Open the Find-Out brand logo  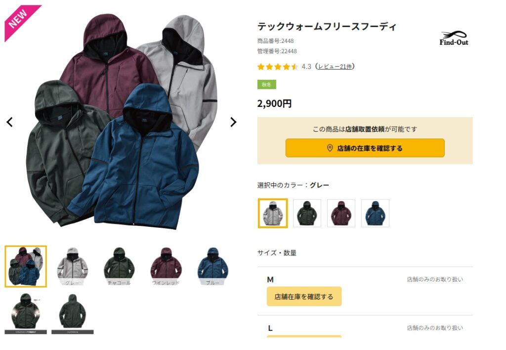point(454,38)
